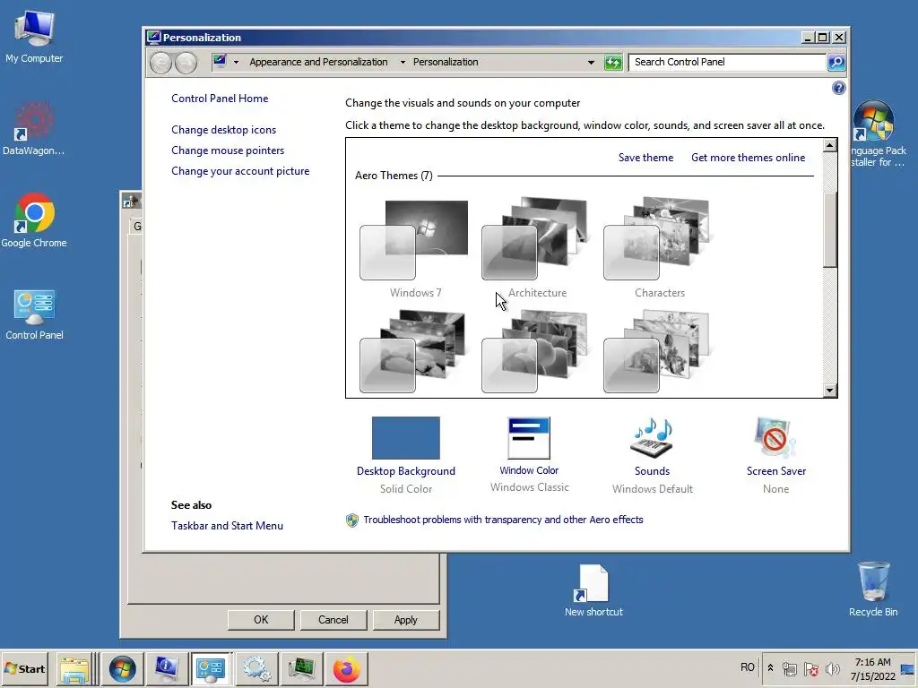918x688 pixels.
Task: Click OK in the background dialog
Action: [x=261, y=620]
